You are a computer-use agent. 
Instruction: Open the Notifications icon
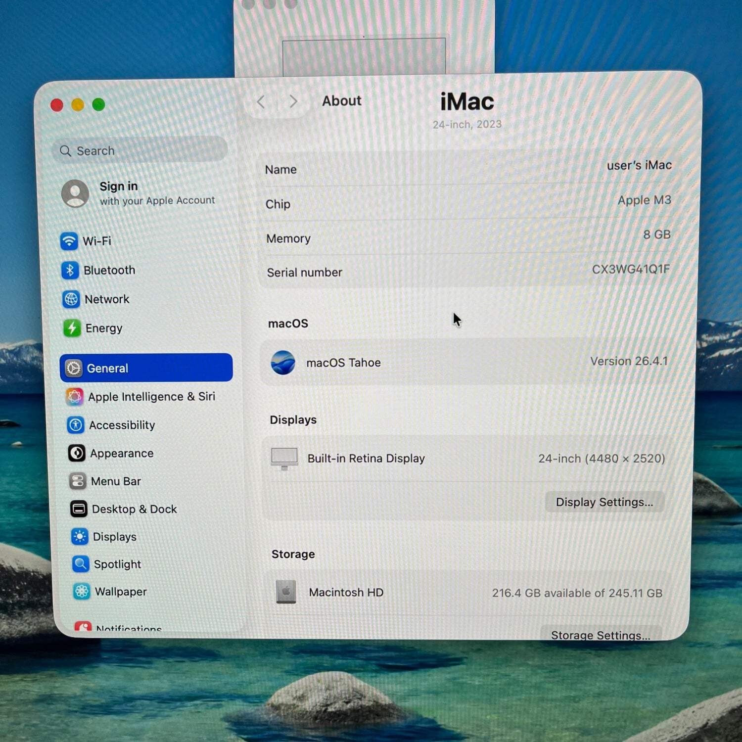click(x=83, y=626)
